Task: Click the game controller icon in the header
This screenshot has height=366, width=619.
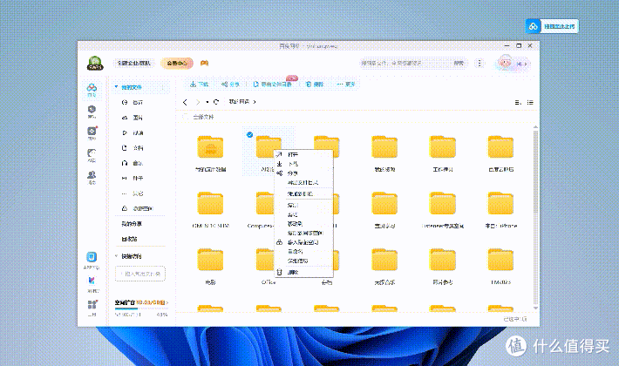Action: click(x=205, y=63)
